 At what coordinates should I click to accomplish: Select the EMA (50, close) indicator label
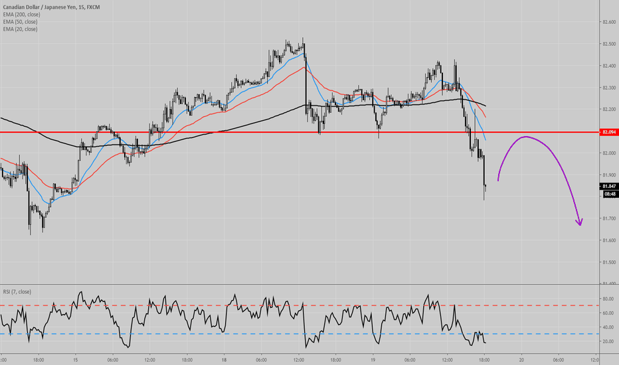click(18, 21)
